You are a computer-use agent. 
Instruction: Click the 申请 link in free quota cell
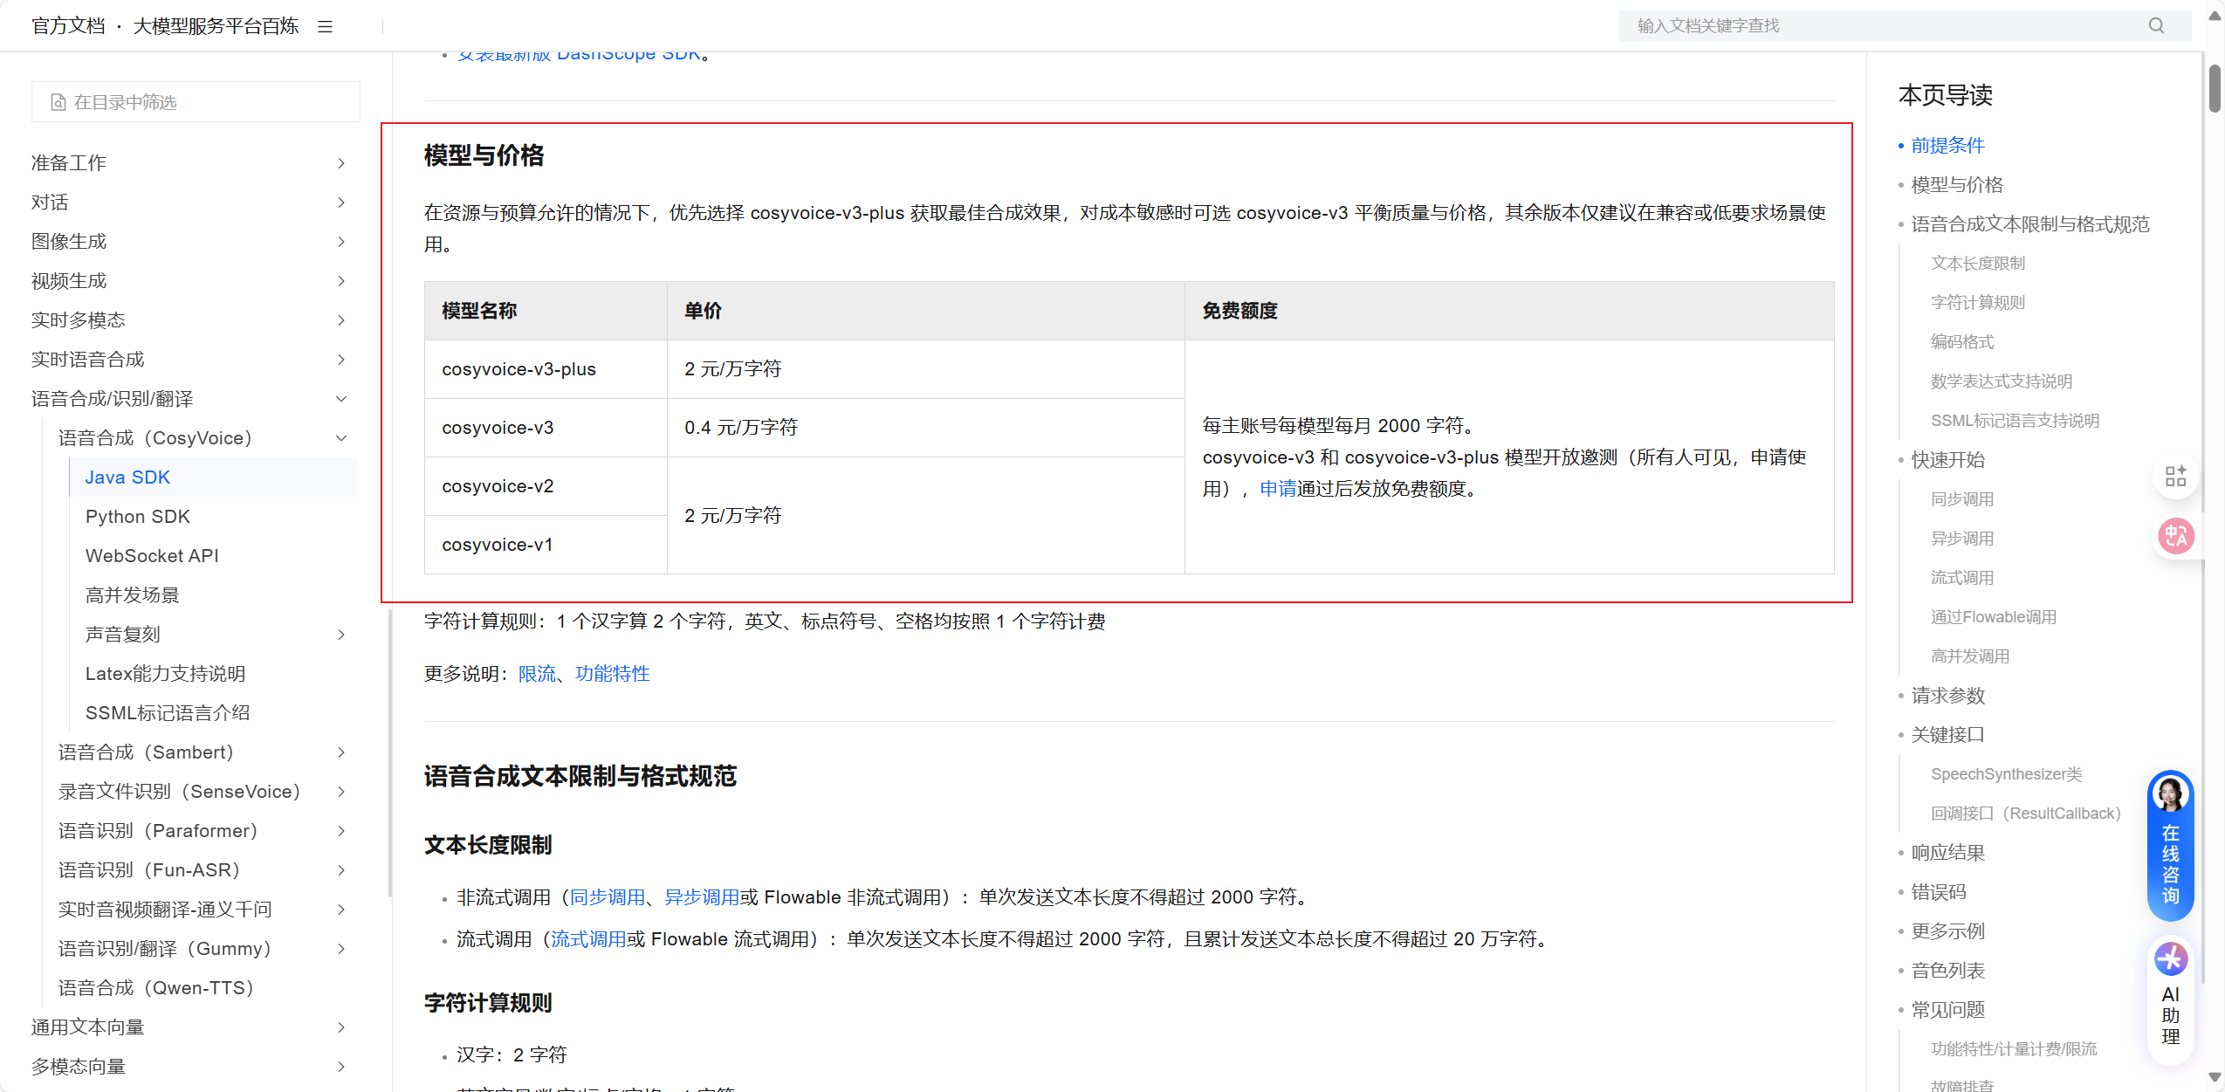pos(1278,489)
